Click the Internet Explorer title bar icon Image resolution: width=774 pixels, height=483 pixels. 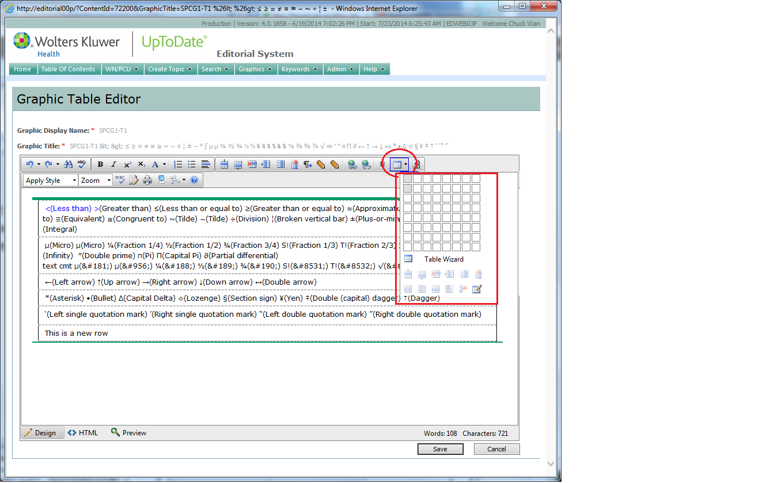tap(9, 9)
